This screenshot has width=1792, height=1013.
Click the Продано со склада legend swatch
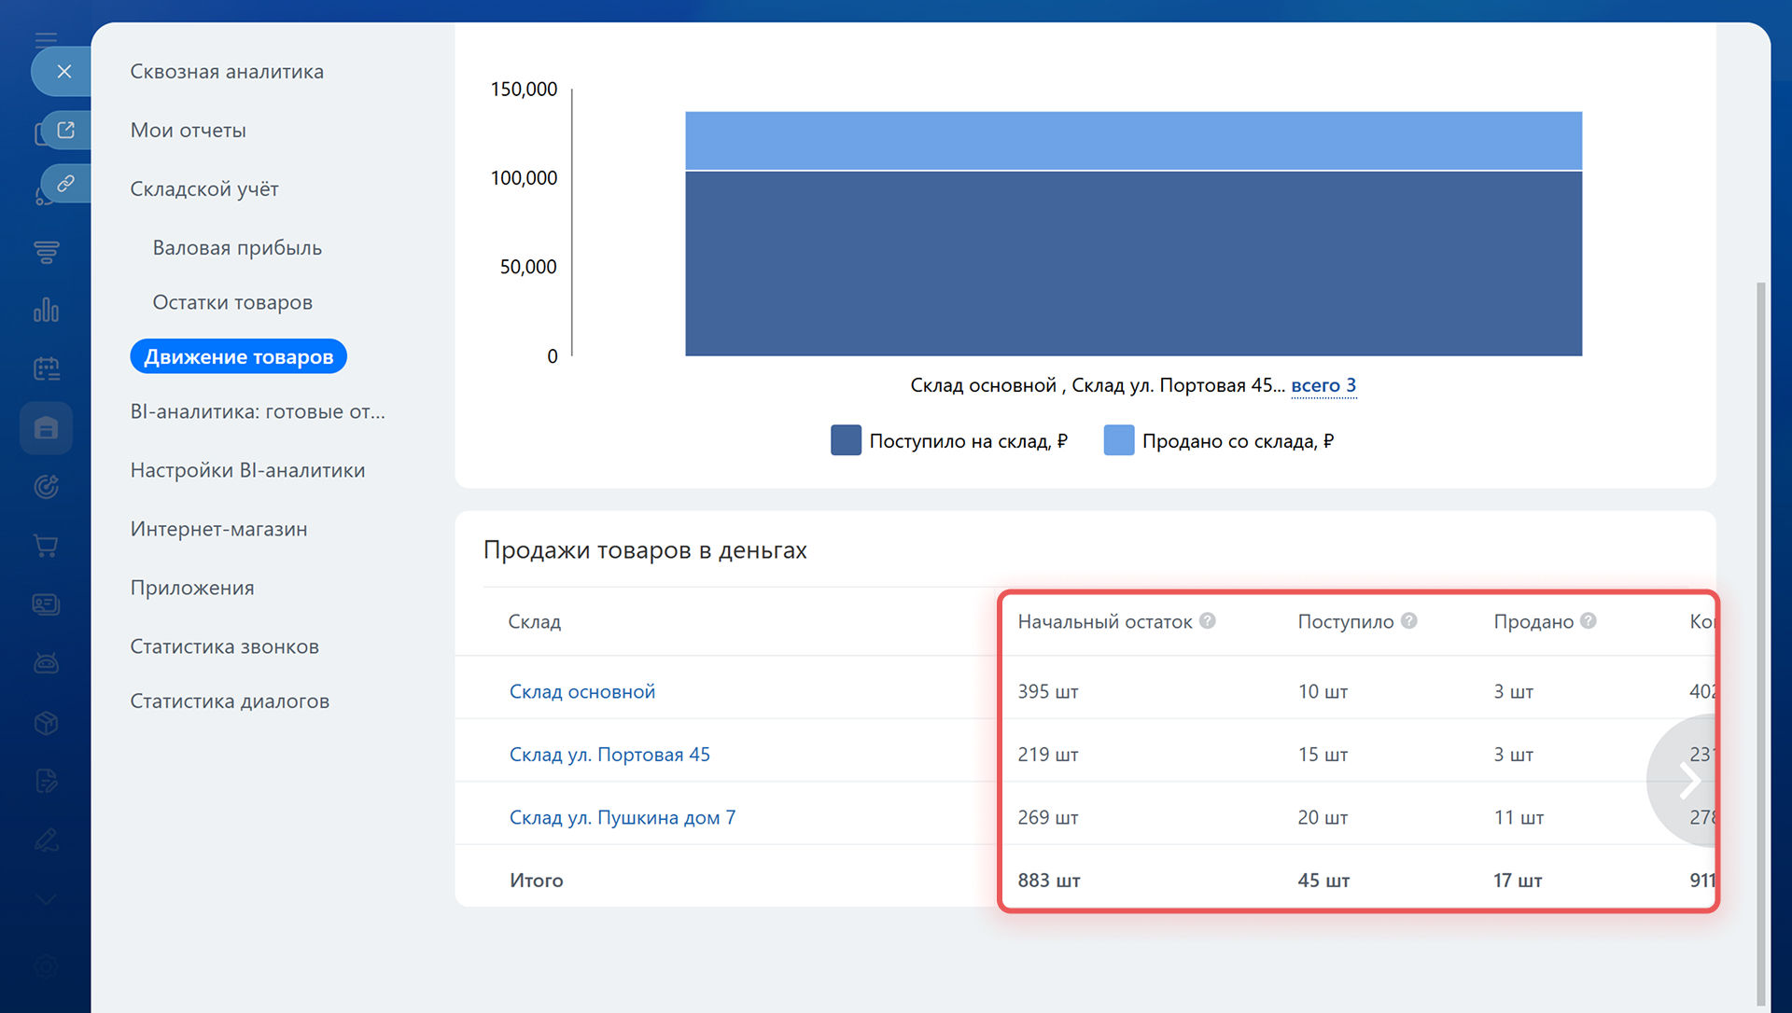pyautogui.click(x=1118, y=440)
